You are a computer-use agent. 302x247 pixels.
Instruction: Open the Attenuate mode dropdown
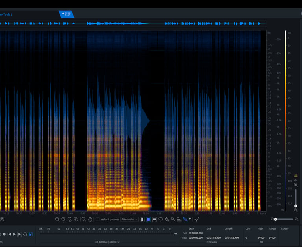click(x=129, y=219)
